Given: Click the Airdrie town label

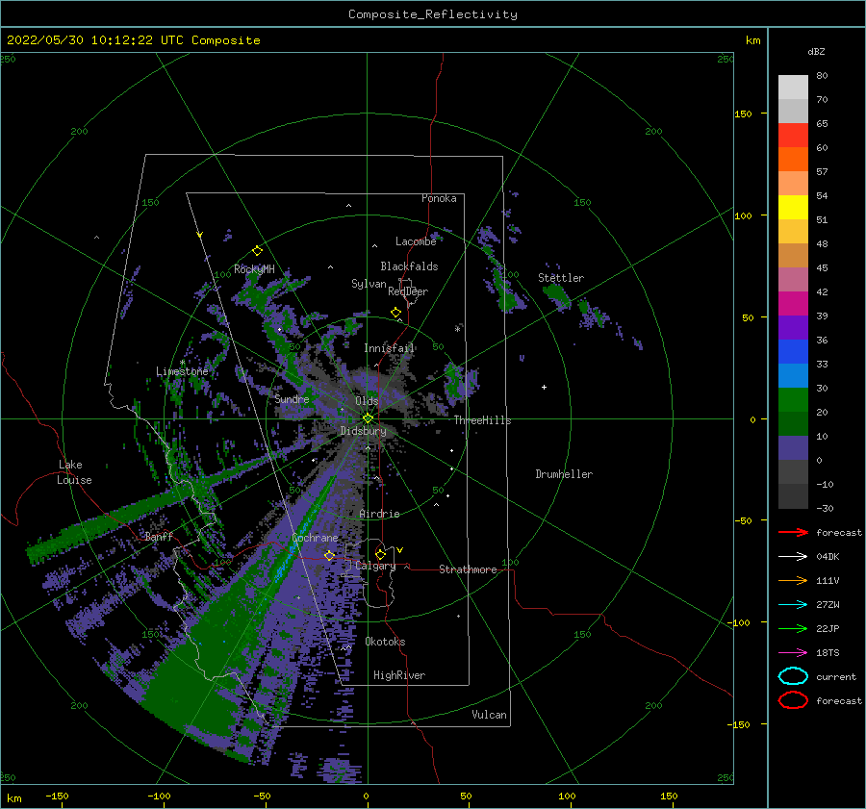Looking at the screenshot, I should [379, 514].
